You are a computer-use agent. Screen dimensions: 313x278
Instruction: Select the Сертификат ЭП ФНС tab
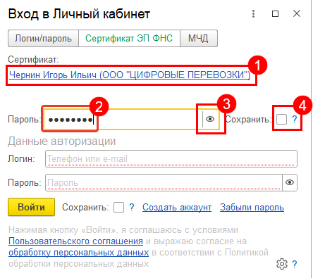pyautogui.click(x=129, y=38)
